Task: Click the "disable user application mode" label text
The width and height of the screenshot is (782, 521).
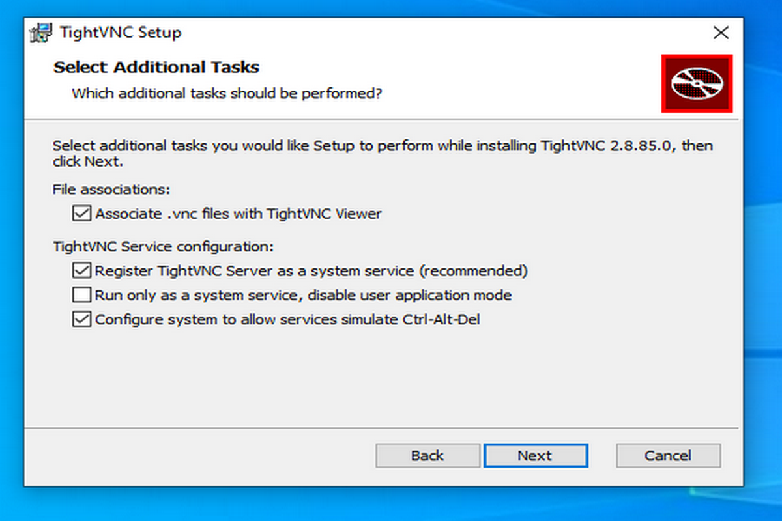Action: 410,295
